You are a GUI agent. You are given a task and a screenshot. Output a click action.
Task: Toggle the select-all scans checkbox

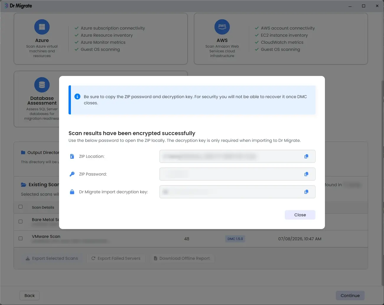coord(20,207)
